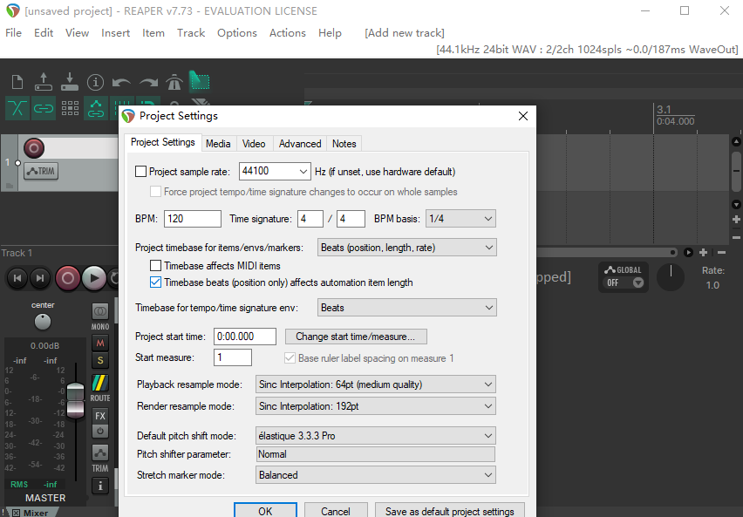Open master track FX chain
The image size is (743, 517).
tap(100, 416)
